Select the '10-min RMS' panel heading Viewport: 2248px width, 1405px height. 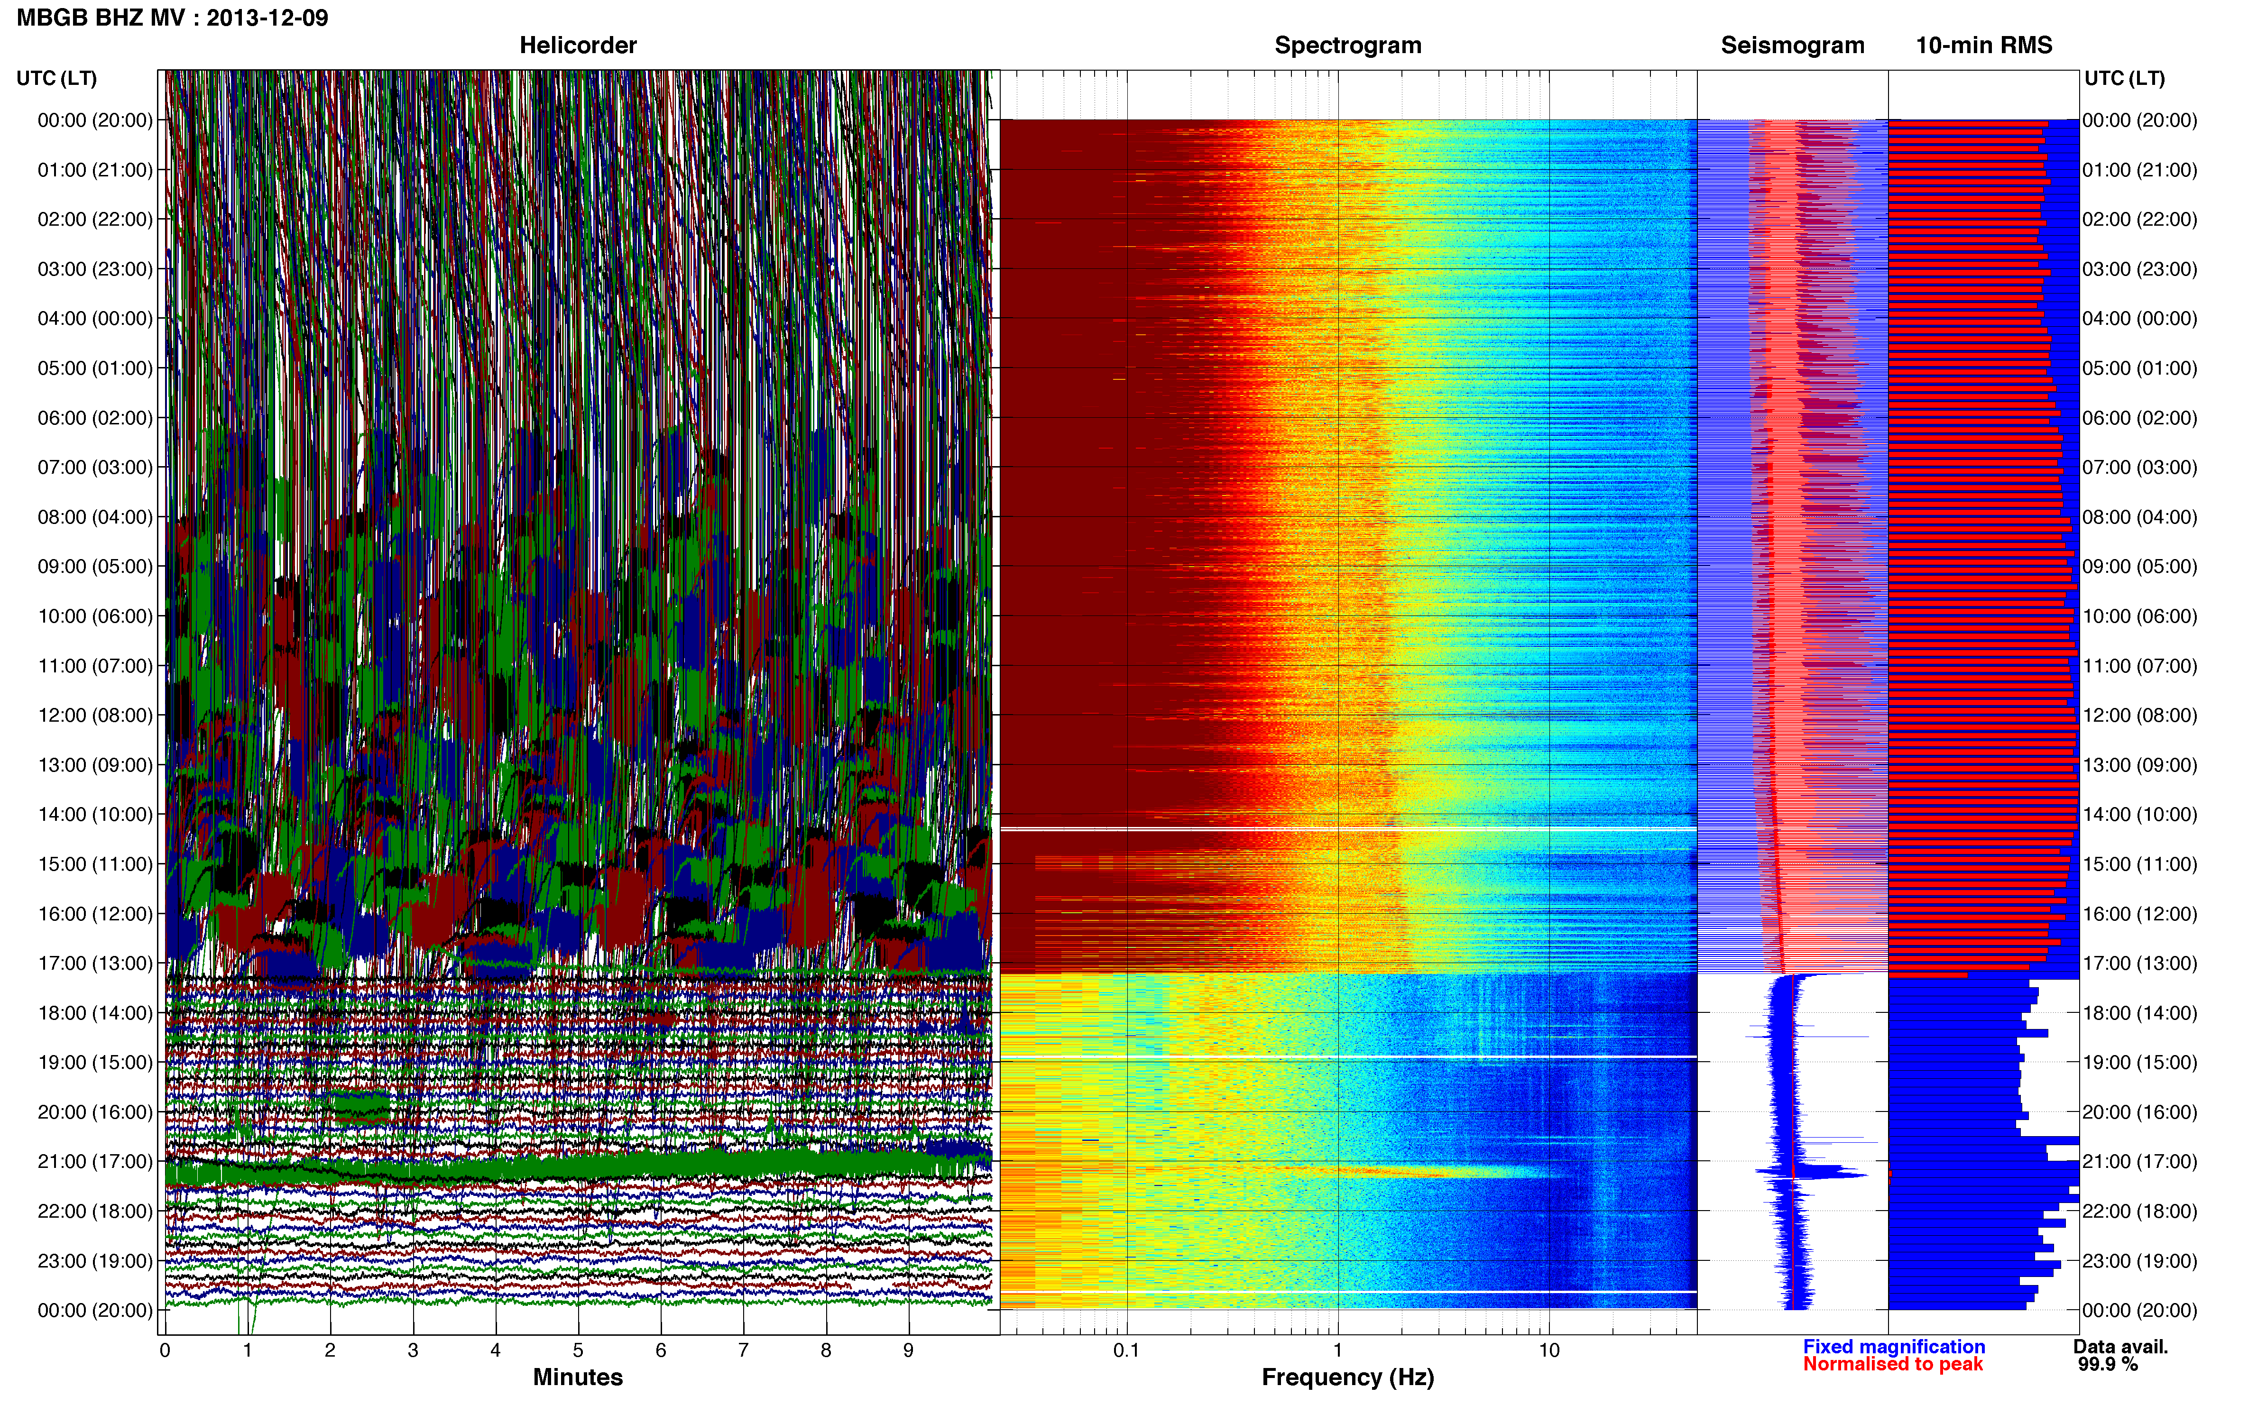(x=1984, y=45)
